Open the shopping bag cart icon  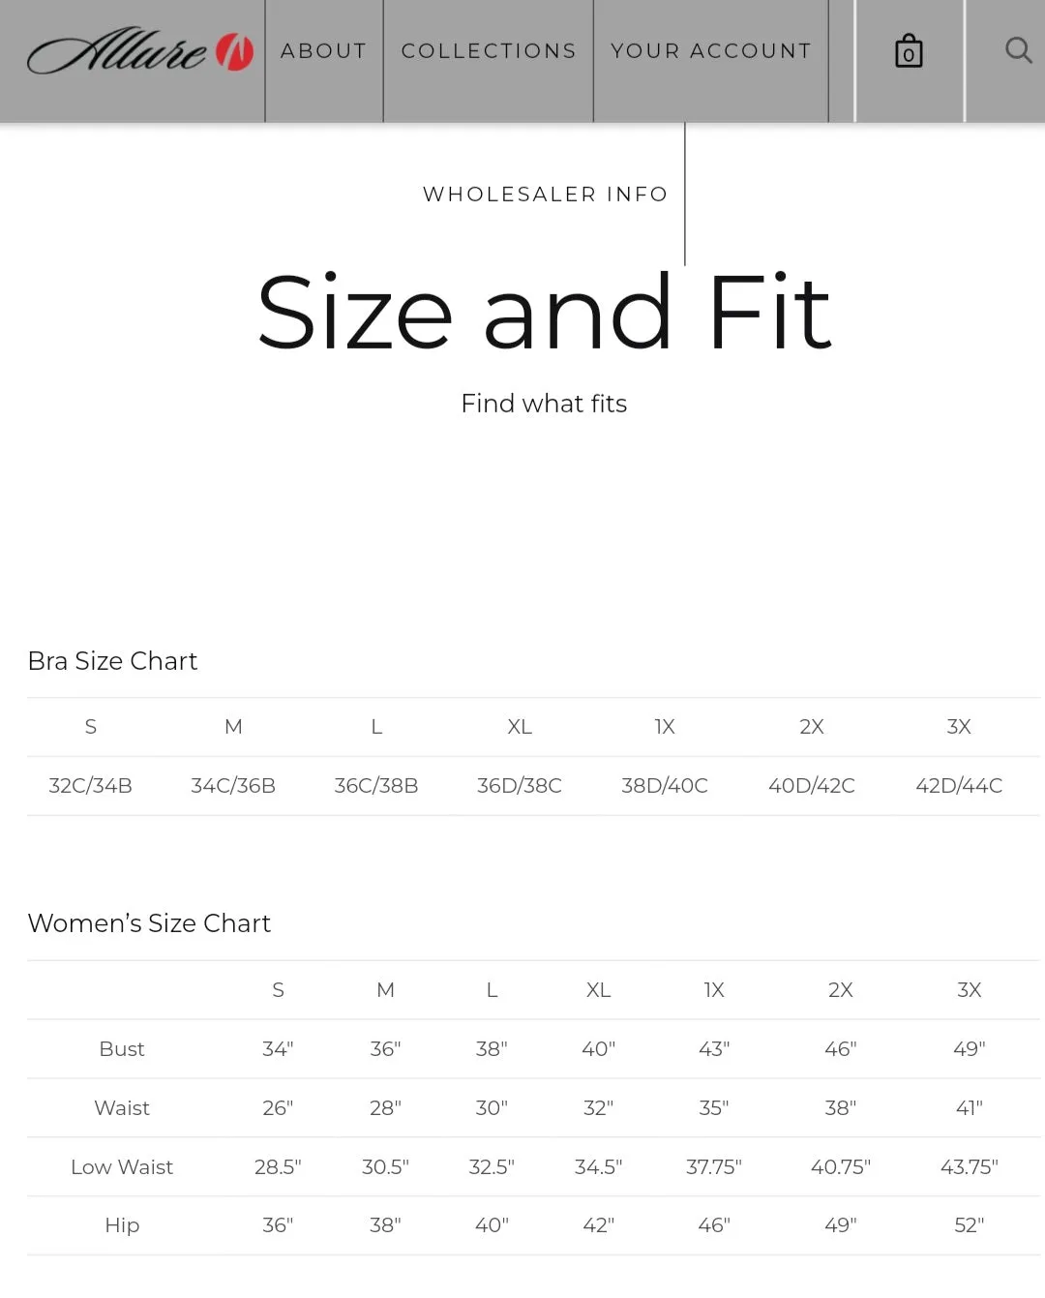(x=909, y=51)
